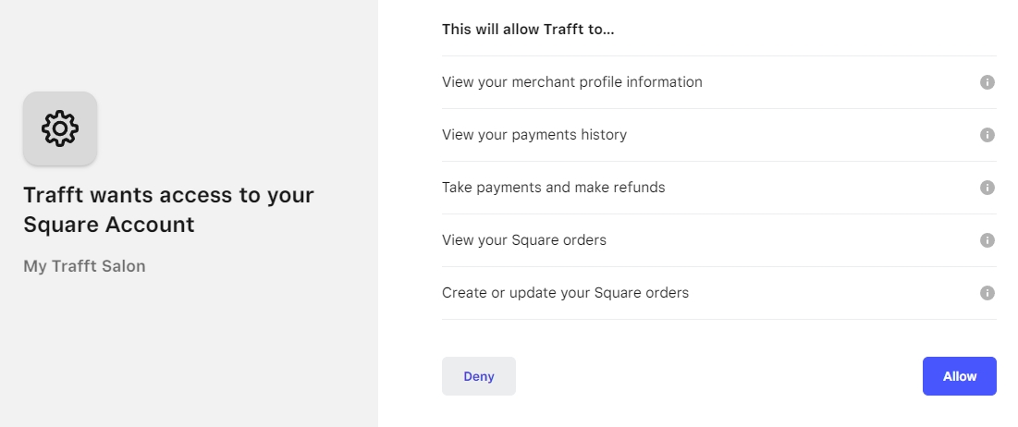
Task: Click the word 'history' in payments permission
Action: [x=604, y=135]
